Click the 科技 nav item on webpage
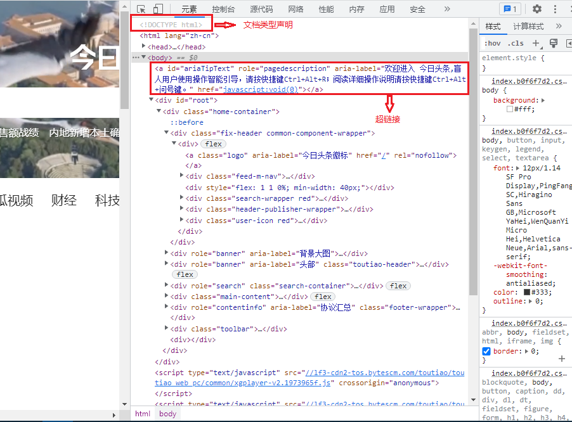 tap(107, 200)
